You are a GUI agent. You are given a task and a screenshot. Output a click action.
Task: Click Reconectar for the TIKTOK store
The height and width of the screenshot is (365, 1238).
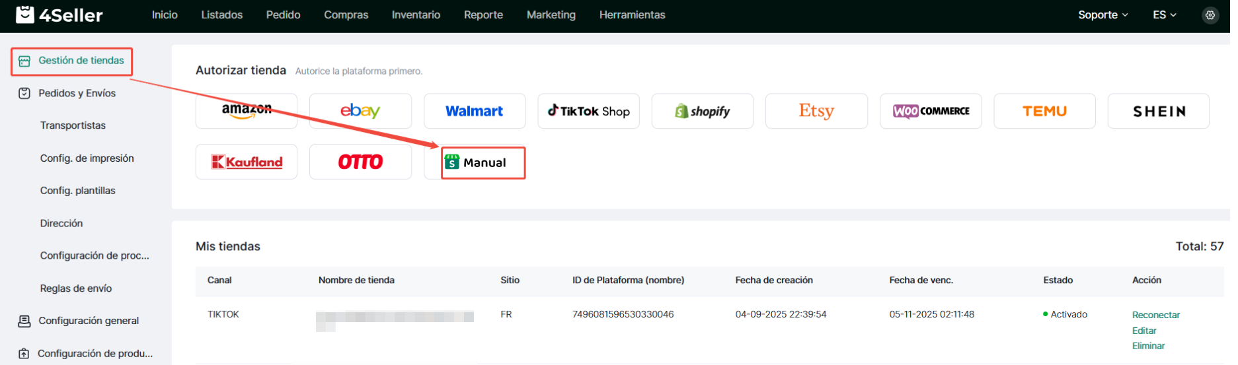[x=1155, y=315]
